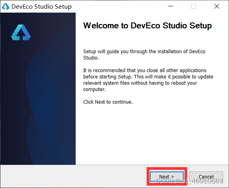Image resolution: width=229 pixels, height=188 pixels.
Task: Click the 'Click Next to continue.' text
Action: (x=108, y=102)
